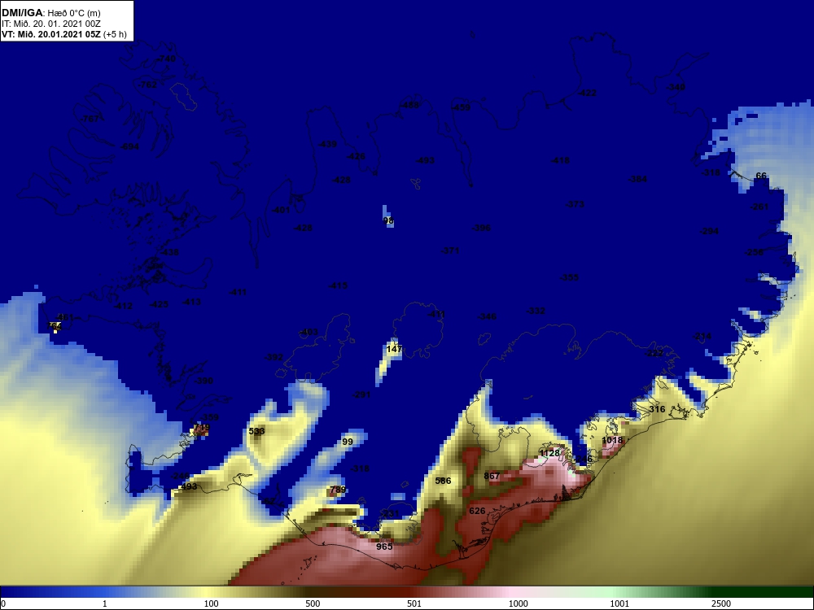Viewport: 814px width, 610px height.
Task: Click the 'IT: Mið. 20. 01. 2021 00Z' line
Action: (50, 24)
